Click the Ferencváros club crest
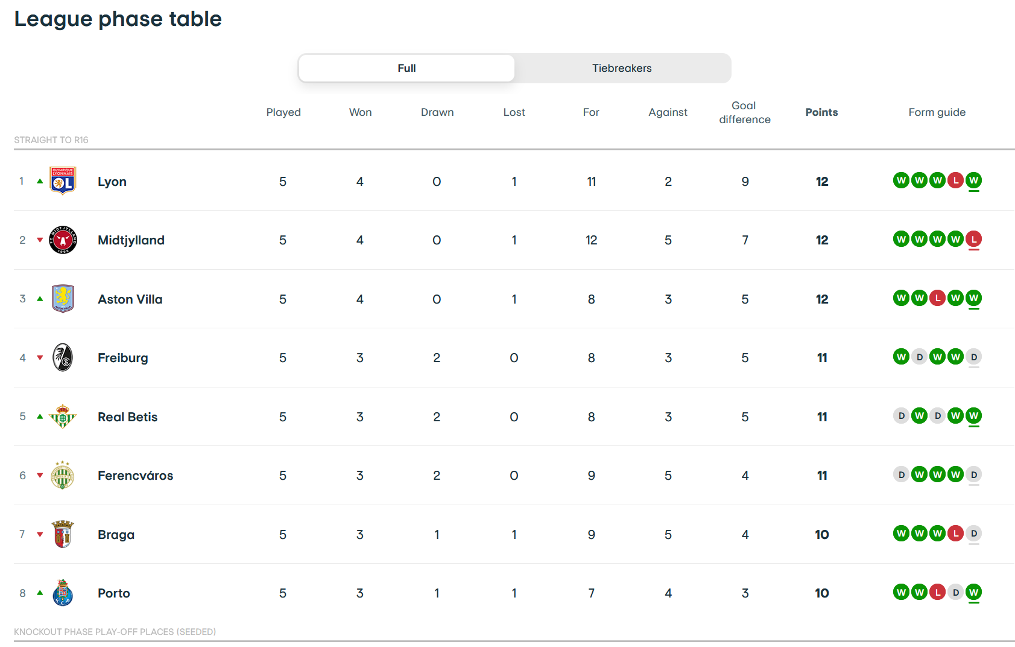 (63, 475)
